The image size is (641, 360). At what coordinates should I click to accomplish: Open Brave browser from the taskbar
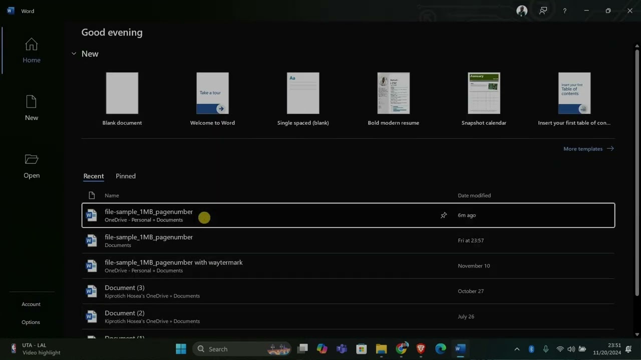pos(421,348)
